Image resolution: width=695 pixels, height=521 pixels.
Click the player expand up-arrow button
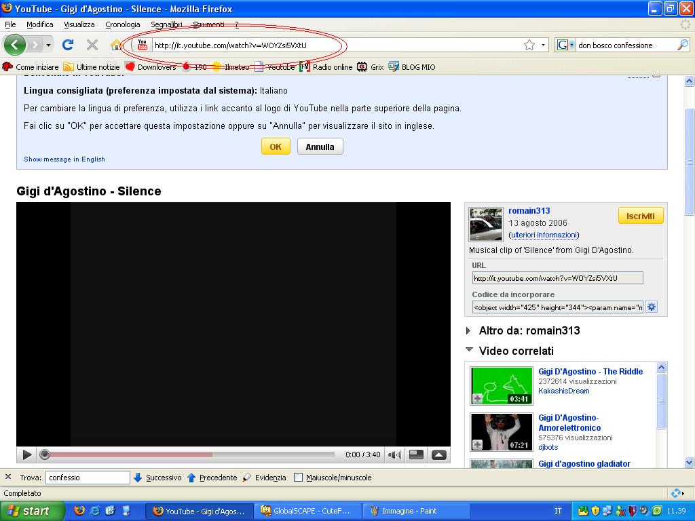pyautogui.click(x=439, y=455)
